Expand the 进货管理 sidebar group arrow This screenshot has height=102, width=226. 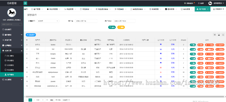tap(22, 40)
